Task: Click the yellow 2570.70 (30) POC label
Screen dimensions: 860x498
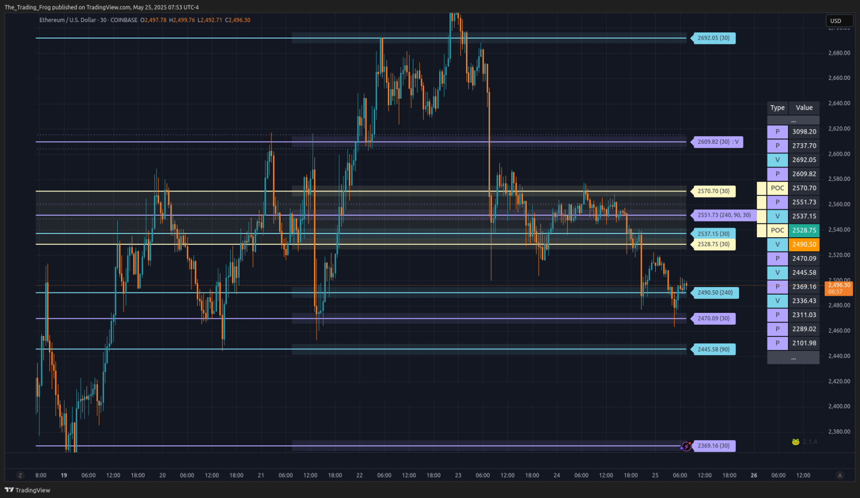Action: point(713,191)
